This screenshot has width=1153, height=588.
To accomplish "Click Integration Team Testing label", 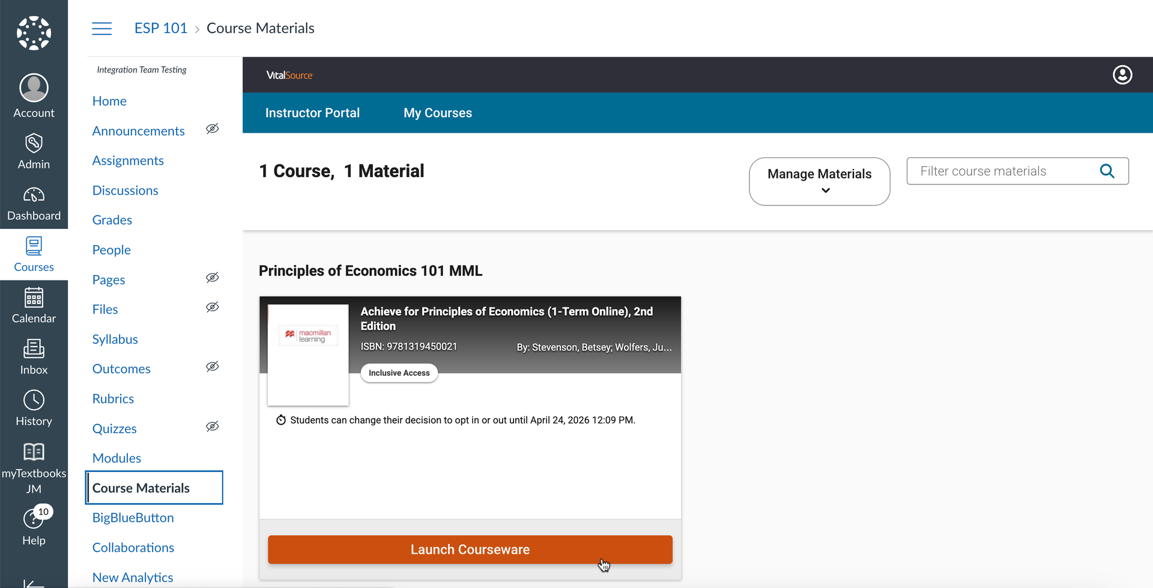I will (x=142, y=70).
